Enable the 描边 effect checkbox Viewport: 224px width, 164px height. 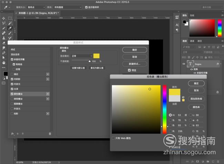[x=12, y=74]
